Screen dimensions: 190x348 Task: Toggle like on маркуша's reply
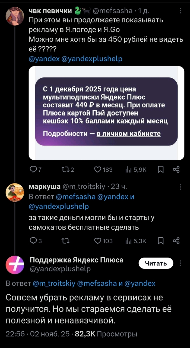(x=98, y=241)
